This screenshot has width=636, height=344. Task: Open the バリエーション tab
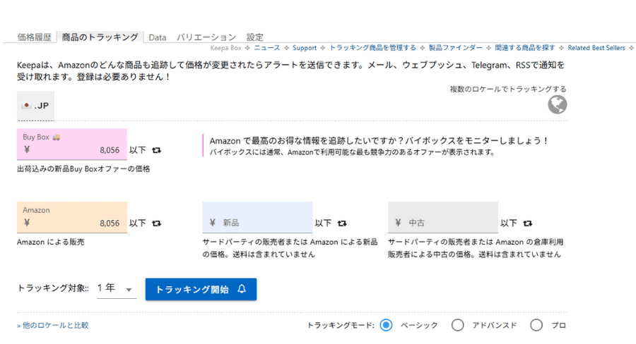coord(206,37)
